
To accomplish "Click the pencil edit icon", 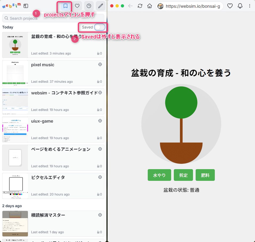I will [101, 6].
